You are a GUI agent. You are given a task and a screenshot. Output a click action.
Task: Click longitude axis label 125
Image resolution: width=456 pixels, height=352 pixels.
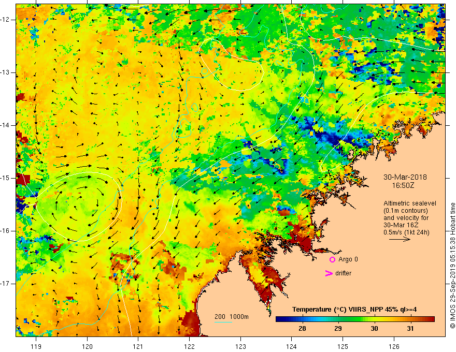click(343, 346)
